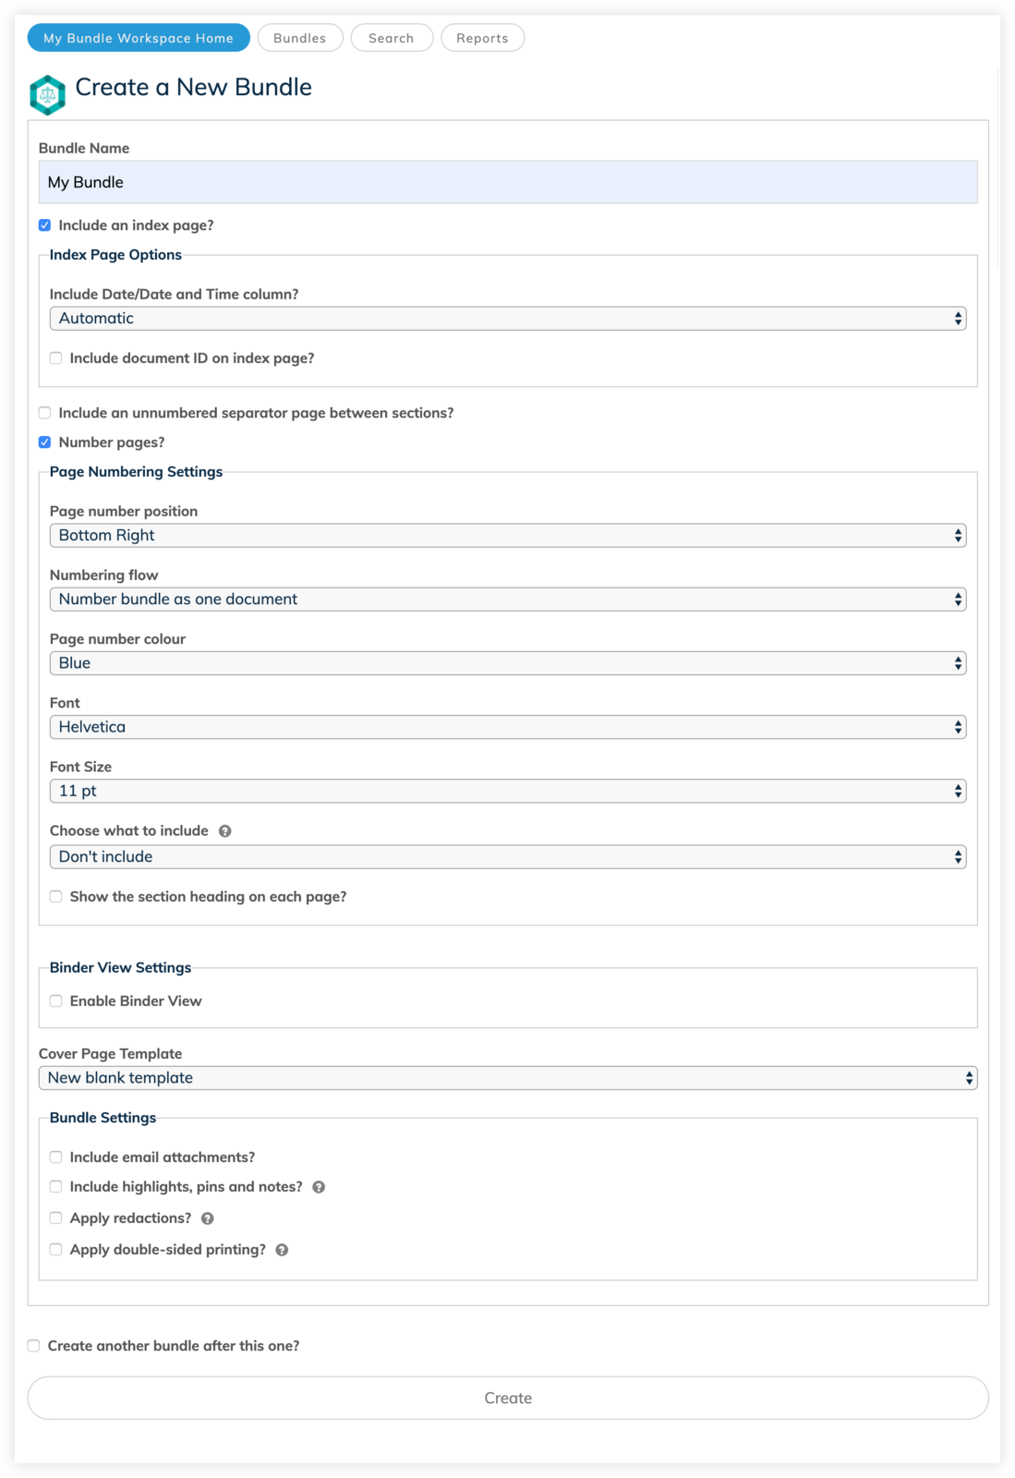
Task: Open Include Date/Date and Time column dropdown
Action: pyautogui.click(x=508, y=319)
